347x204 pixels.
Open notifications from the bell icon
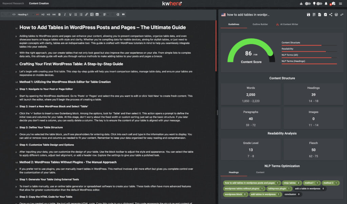(x=326, y=4)
